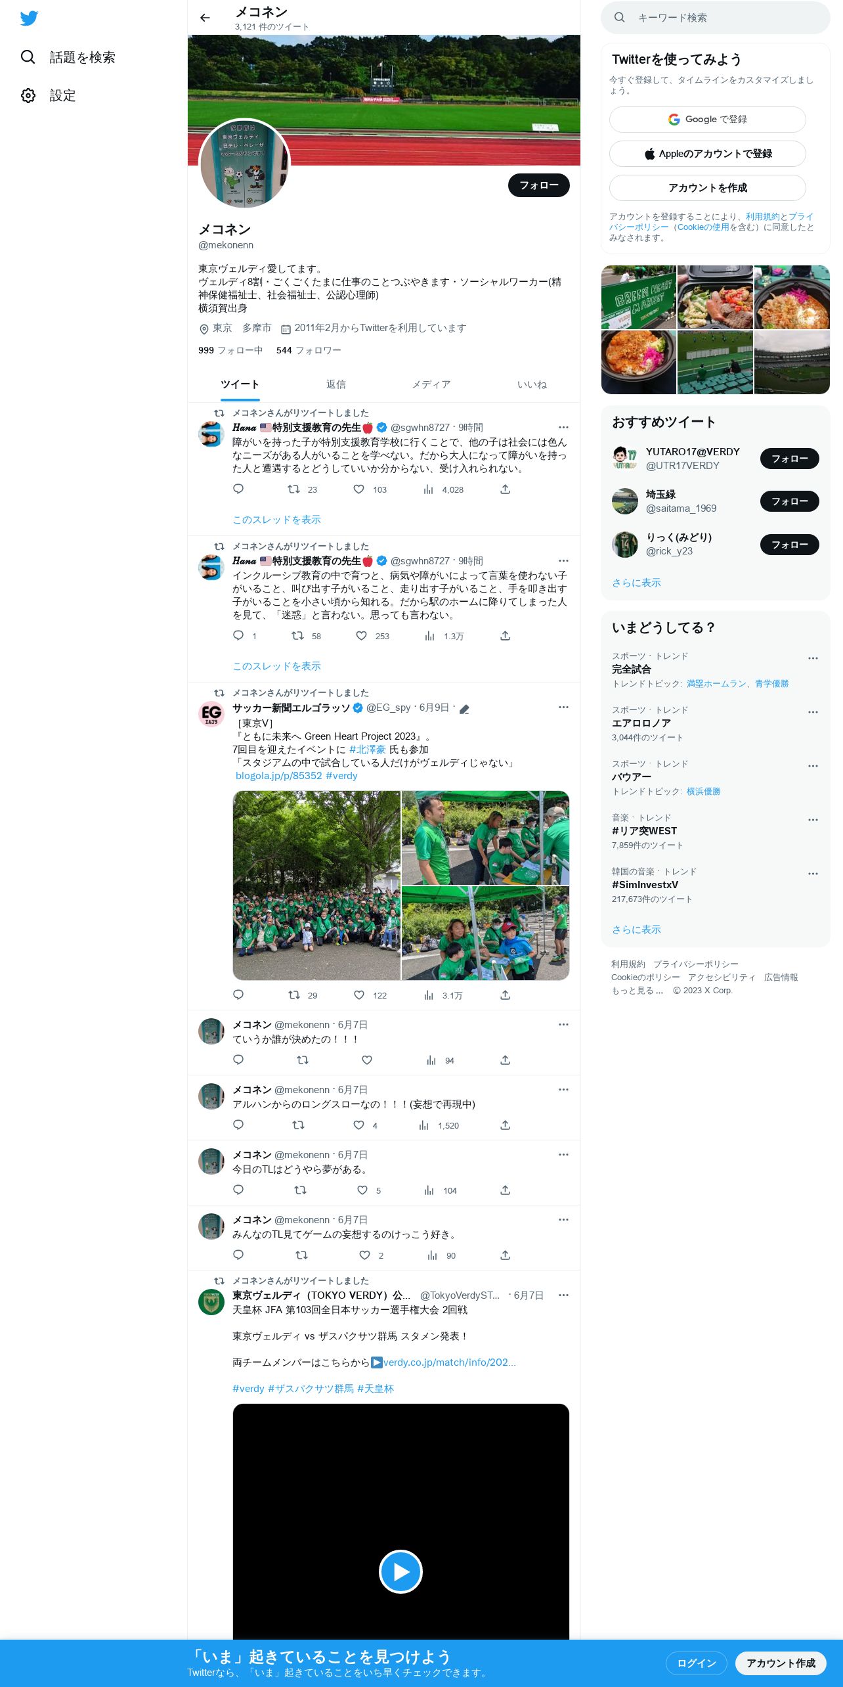This screenshot has height=1687, width=843.
Task: Open options for バウアー trend
Action: [813, 766]
